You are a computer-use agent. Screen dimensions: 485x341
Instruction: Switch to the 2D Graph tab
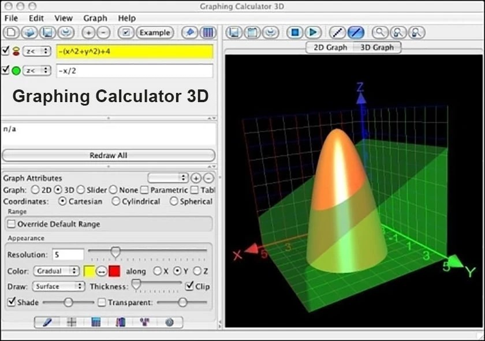pos(330,47)
